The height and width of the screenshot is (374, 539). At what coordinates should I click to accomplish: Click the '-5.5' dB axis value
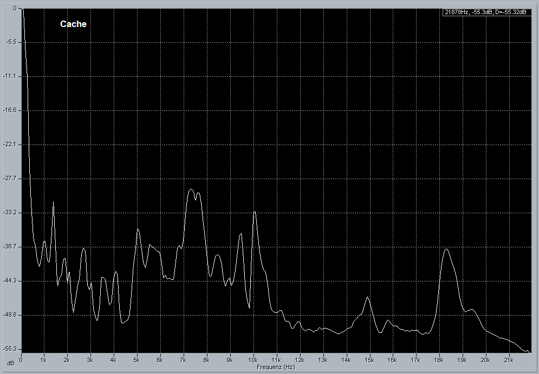coord(11,42)
